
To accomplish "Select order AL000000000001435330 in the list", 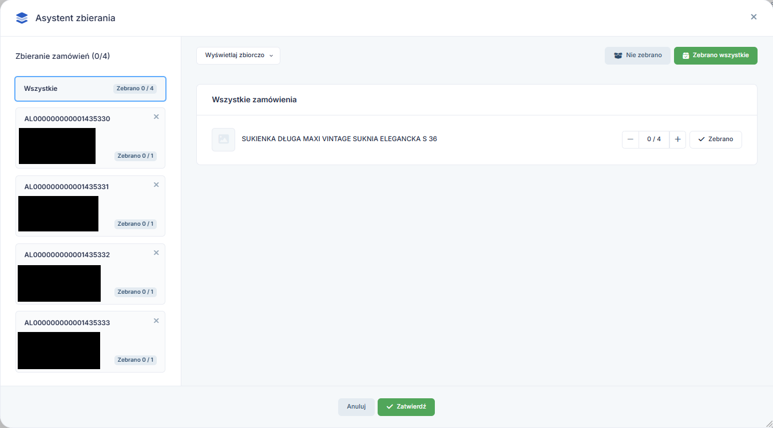I will (67, 119).
